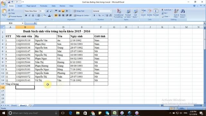Image resolution: width=206 pixels, height=116 pixels.
Task: Open the Times New Roman font dropdown
Action: pyautogui.click(x=38, y=11)
